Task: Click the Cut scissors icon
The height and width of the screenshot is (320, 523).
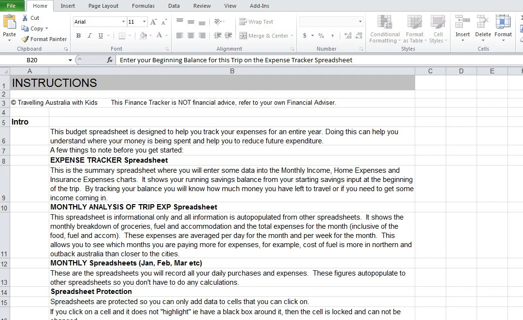Action: (25, 18)
